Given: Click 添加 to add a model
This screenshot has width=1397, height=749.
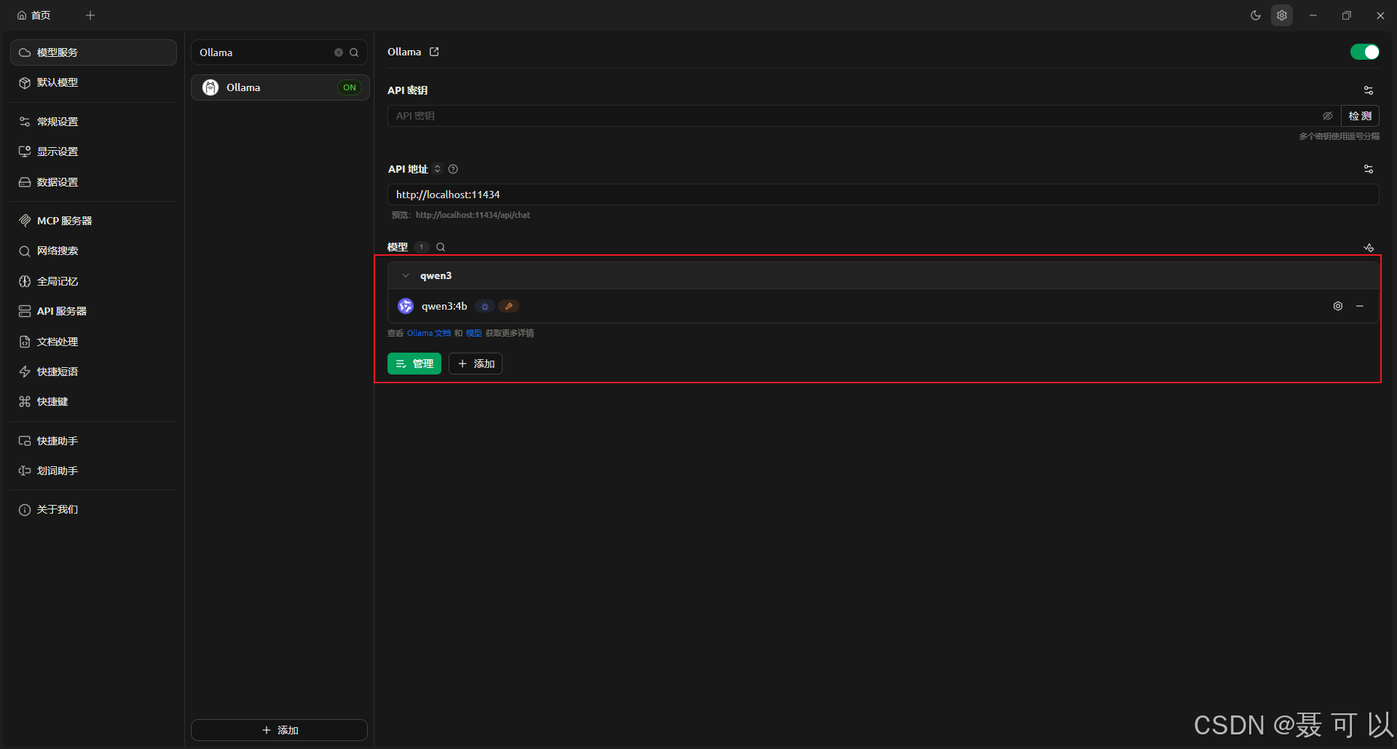Looking at the screenshot, I should (476, 364).
